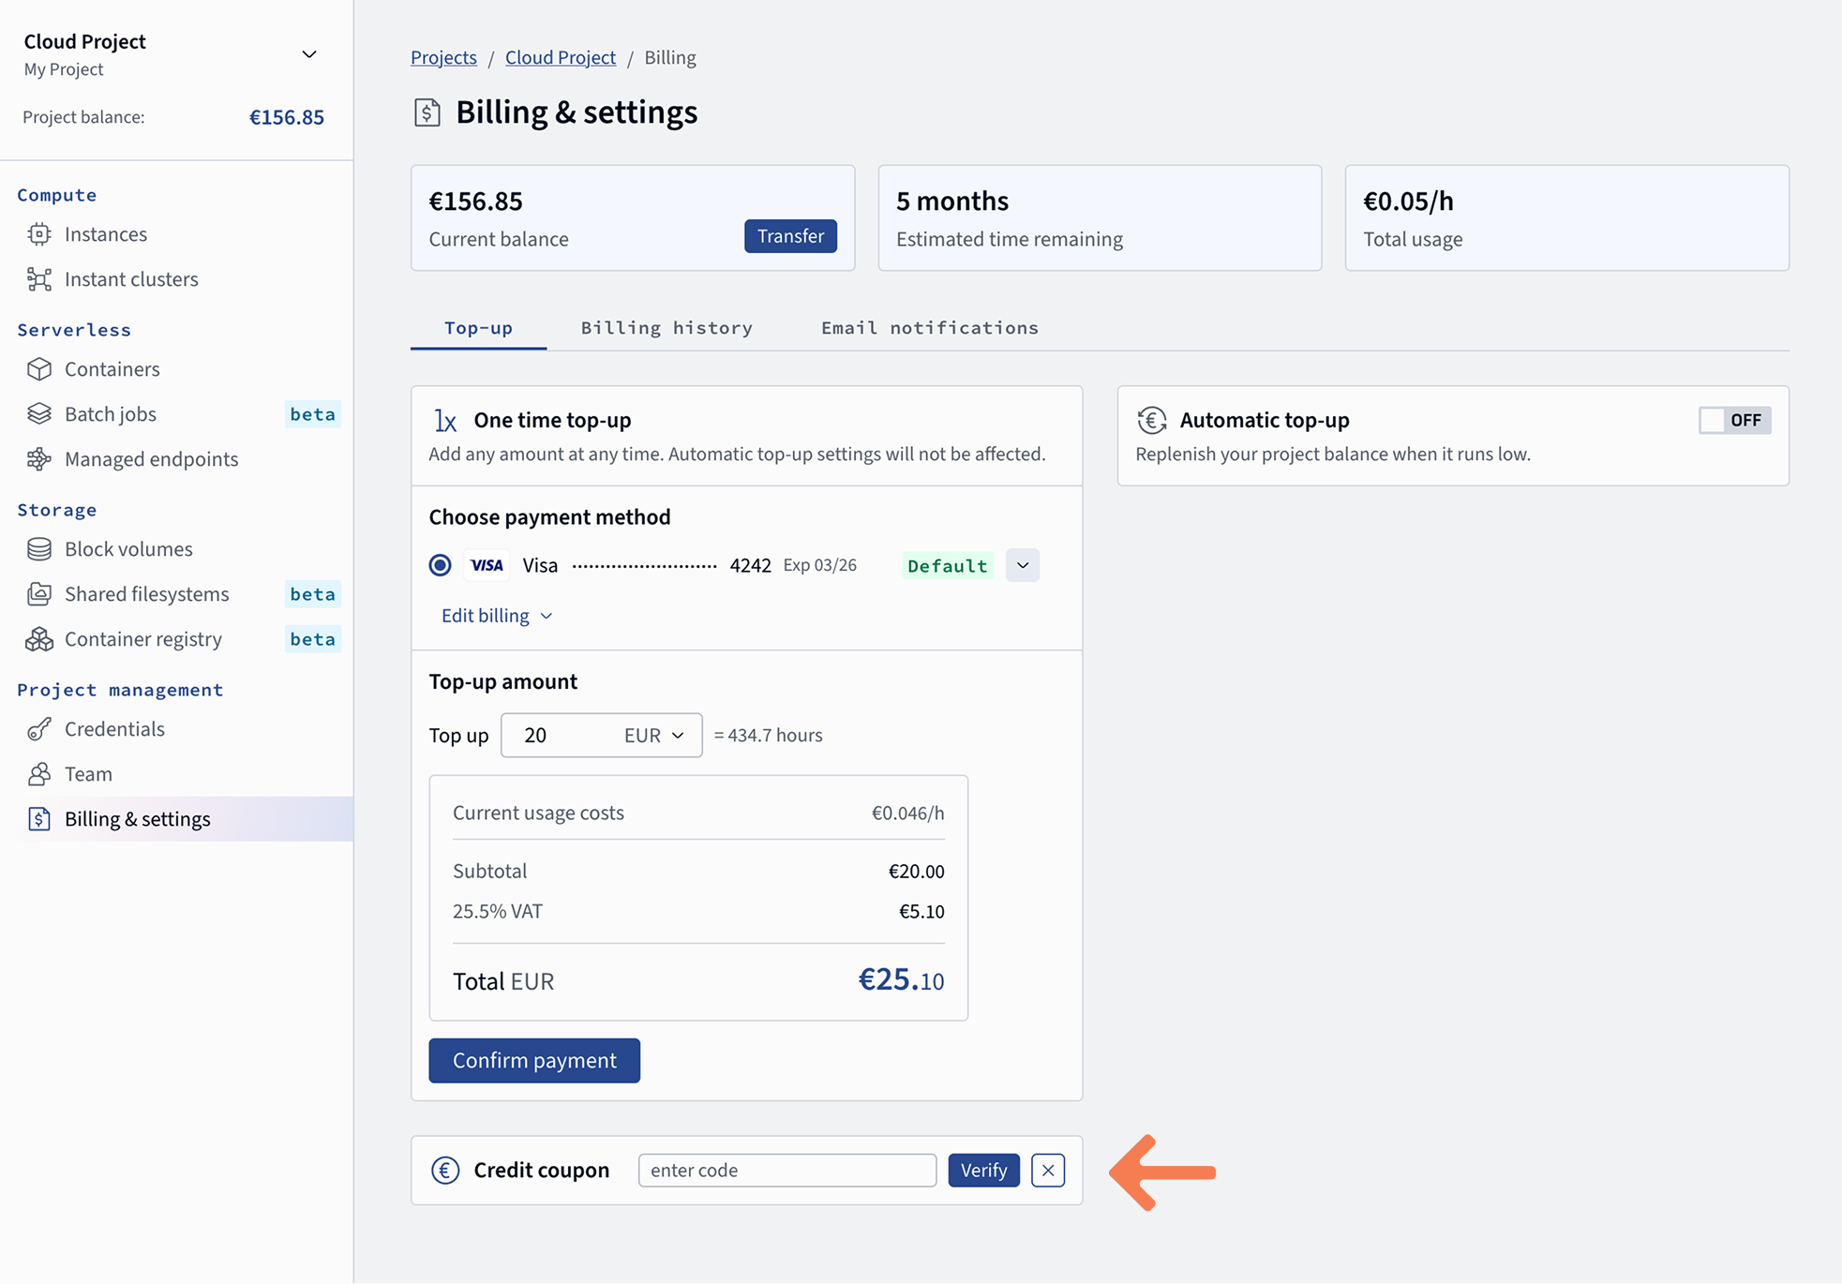The image size is (1842, 1284).
Task: Switch to the Billing history tab
Action: 666,328
